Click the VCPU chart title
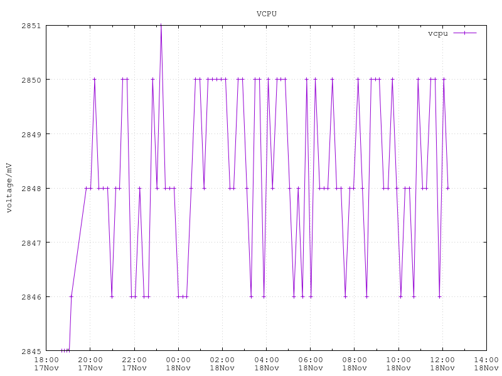This screenshot has width=502, height=376. point(266,13)
